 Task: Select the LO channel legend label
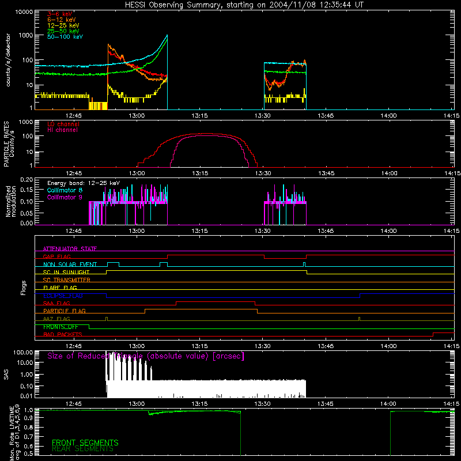coord(63,124)
